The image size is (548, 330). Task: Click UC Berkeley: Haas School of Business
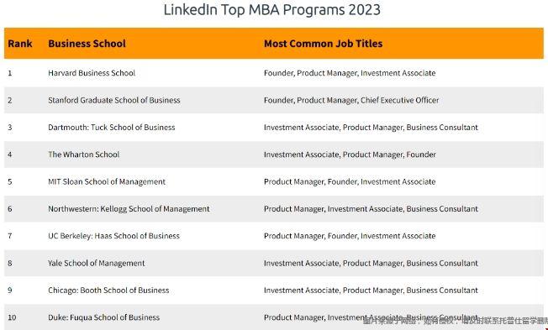(x=113, y=236)
